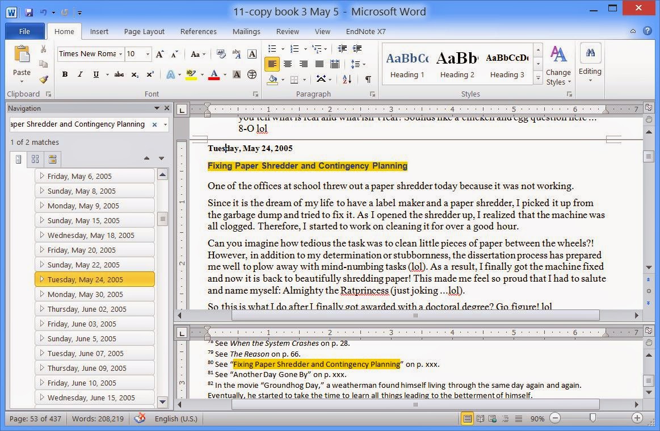Apply the Heading 3 style

point(507,64)
